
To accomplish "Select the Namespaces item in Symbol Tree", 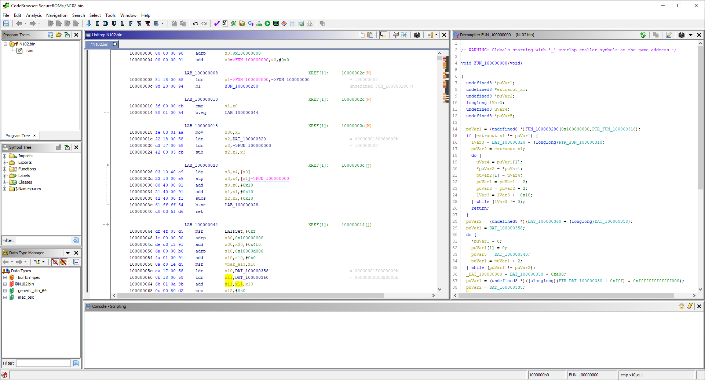I will 29,189.
